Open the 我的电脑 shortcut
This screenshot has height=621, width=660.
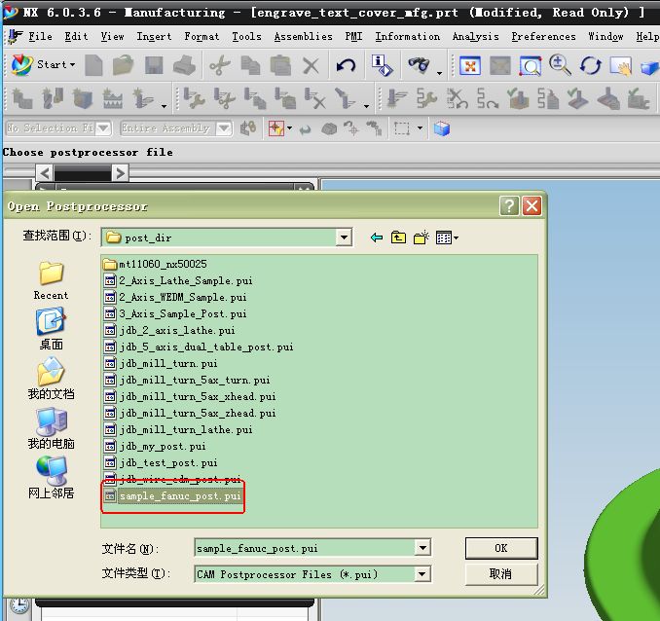click(x=51, y=427)
